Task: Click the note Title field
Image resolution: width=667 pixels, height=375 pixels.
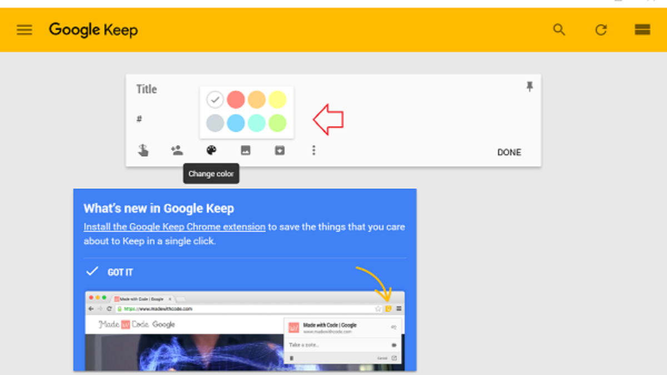Action: point(147,89)
